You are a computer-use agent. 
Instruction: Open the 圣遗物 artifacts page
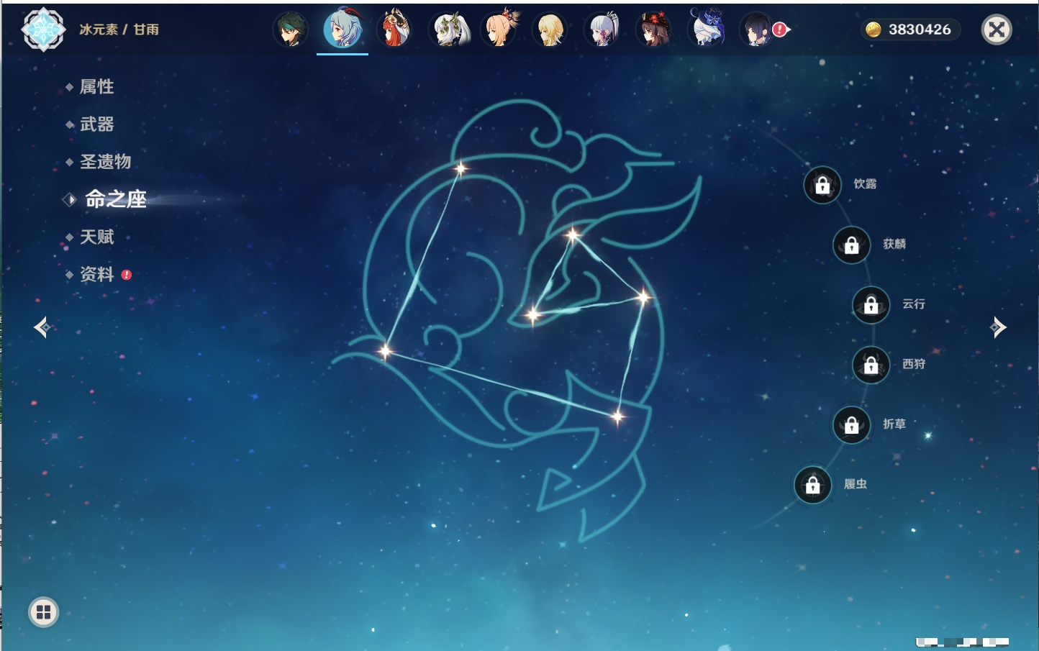[x=105, y=162]
